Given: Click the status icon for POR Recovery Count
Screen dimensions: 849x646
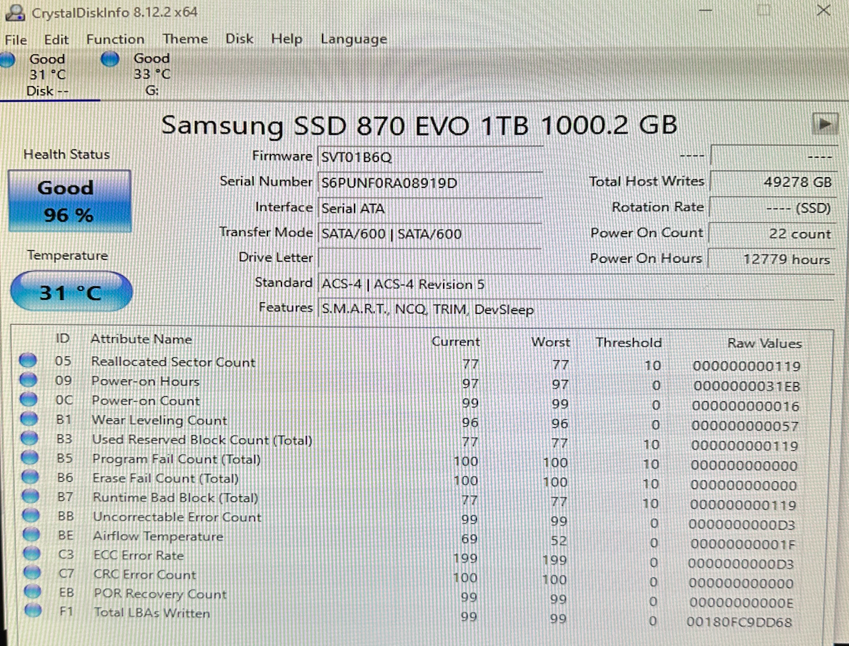Looking at the screenshot, I should tap(33, 591).
